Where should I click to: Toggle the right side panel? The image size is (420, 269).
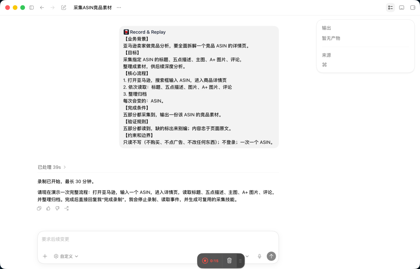click(413, 7)
